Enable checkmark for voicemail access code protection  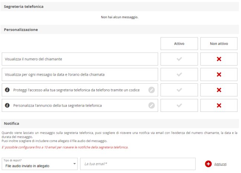[x=179, y=90]
